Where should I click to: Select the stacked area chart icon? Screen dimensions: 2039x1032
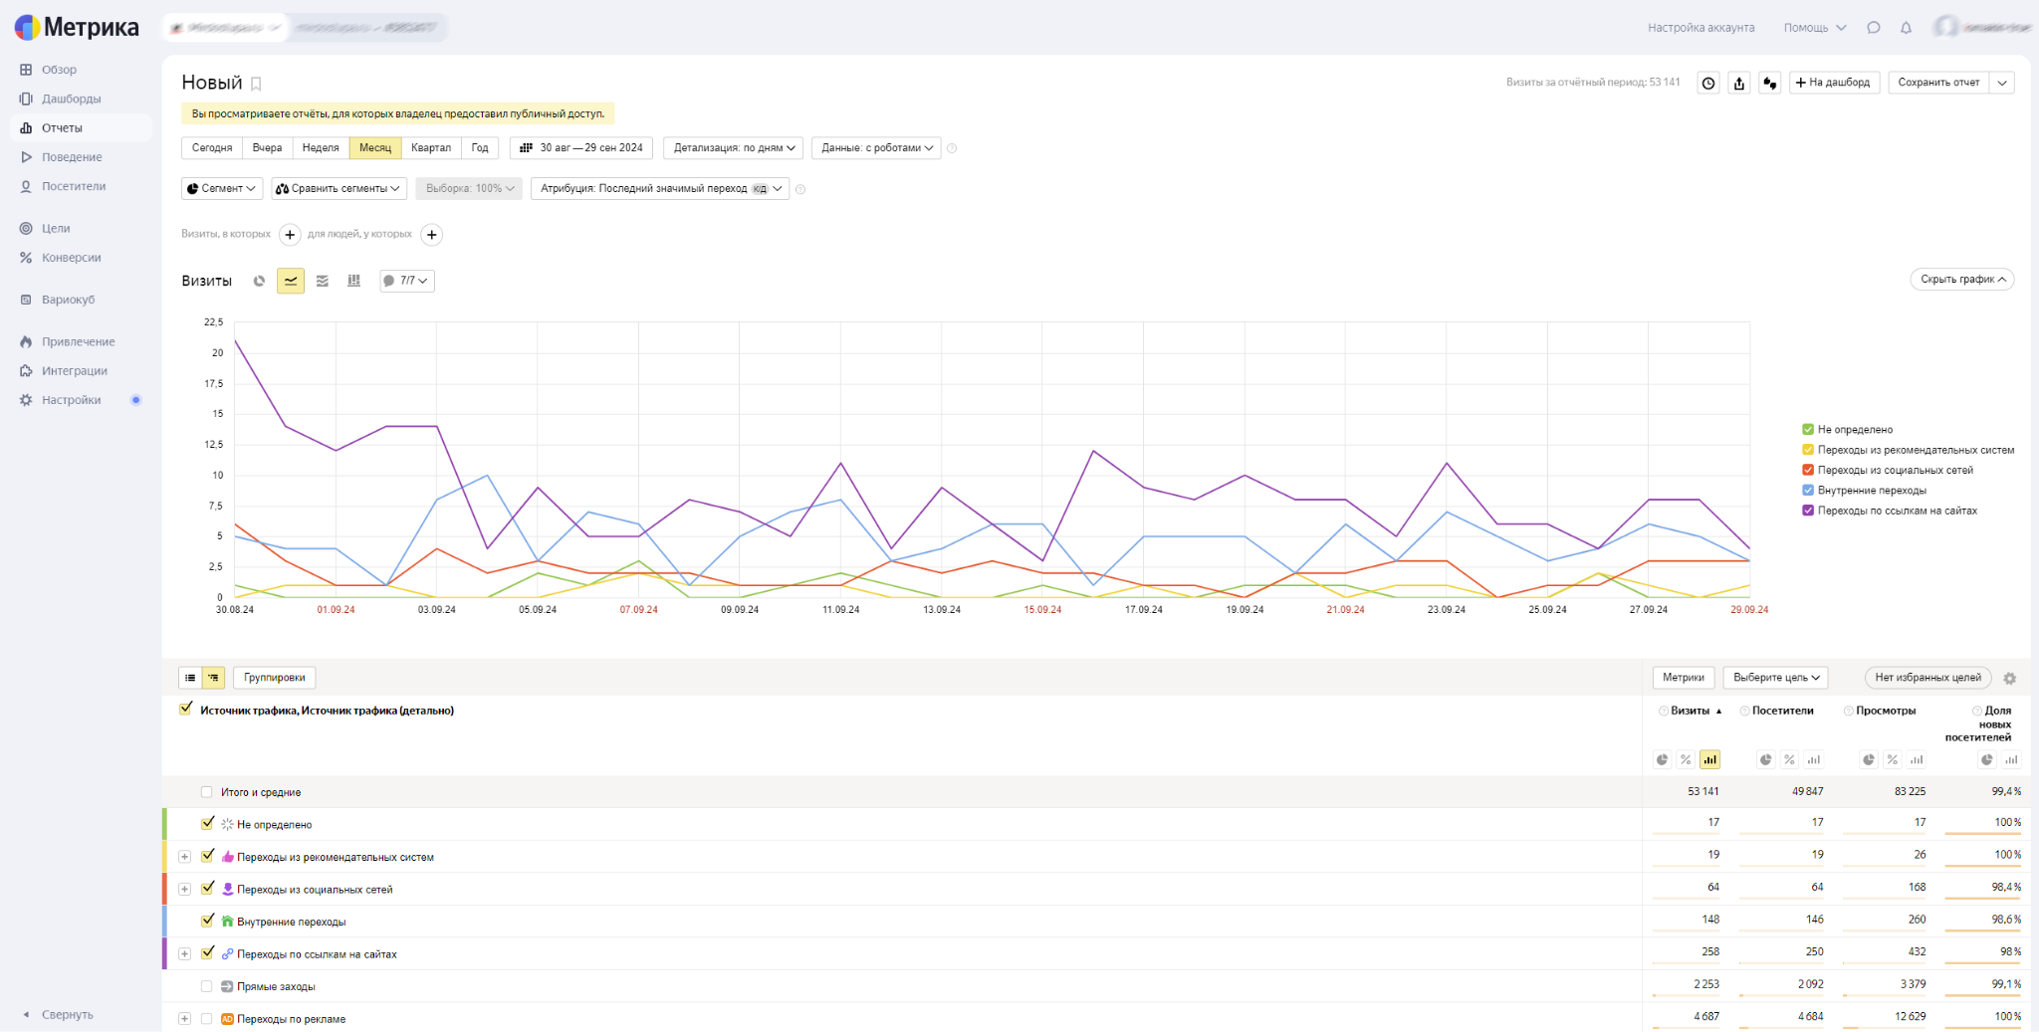point(322,281)
